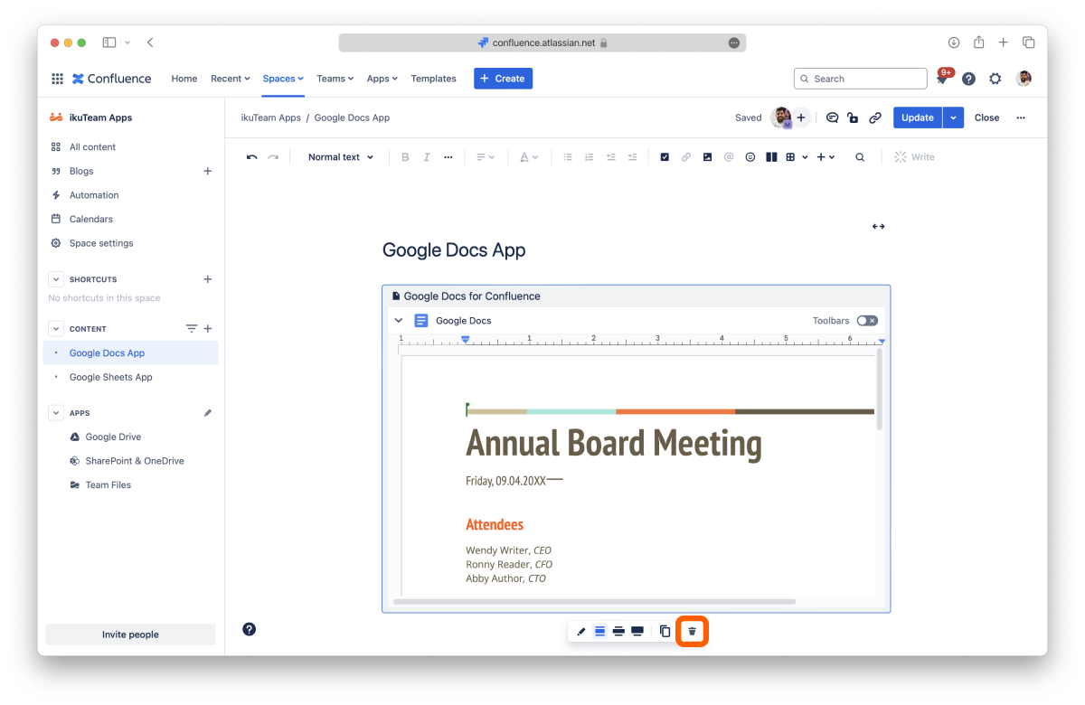The height and width of the screenshot is (705, 1085).
Task: Open Confluence settings gear
Action: 995,79
